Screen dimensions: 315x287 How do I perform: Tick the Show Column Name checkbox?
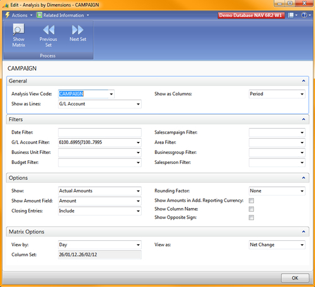[251, 209]
